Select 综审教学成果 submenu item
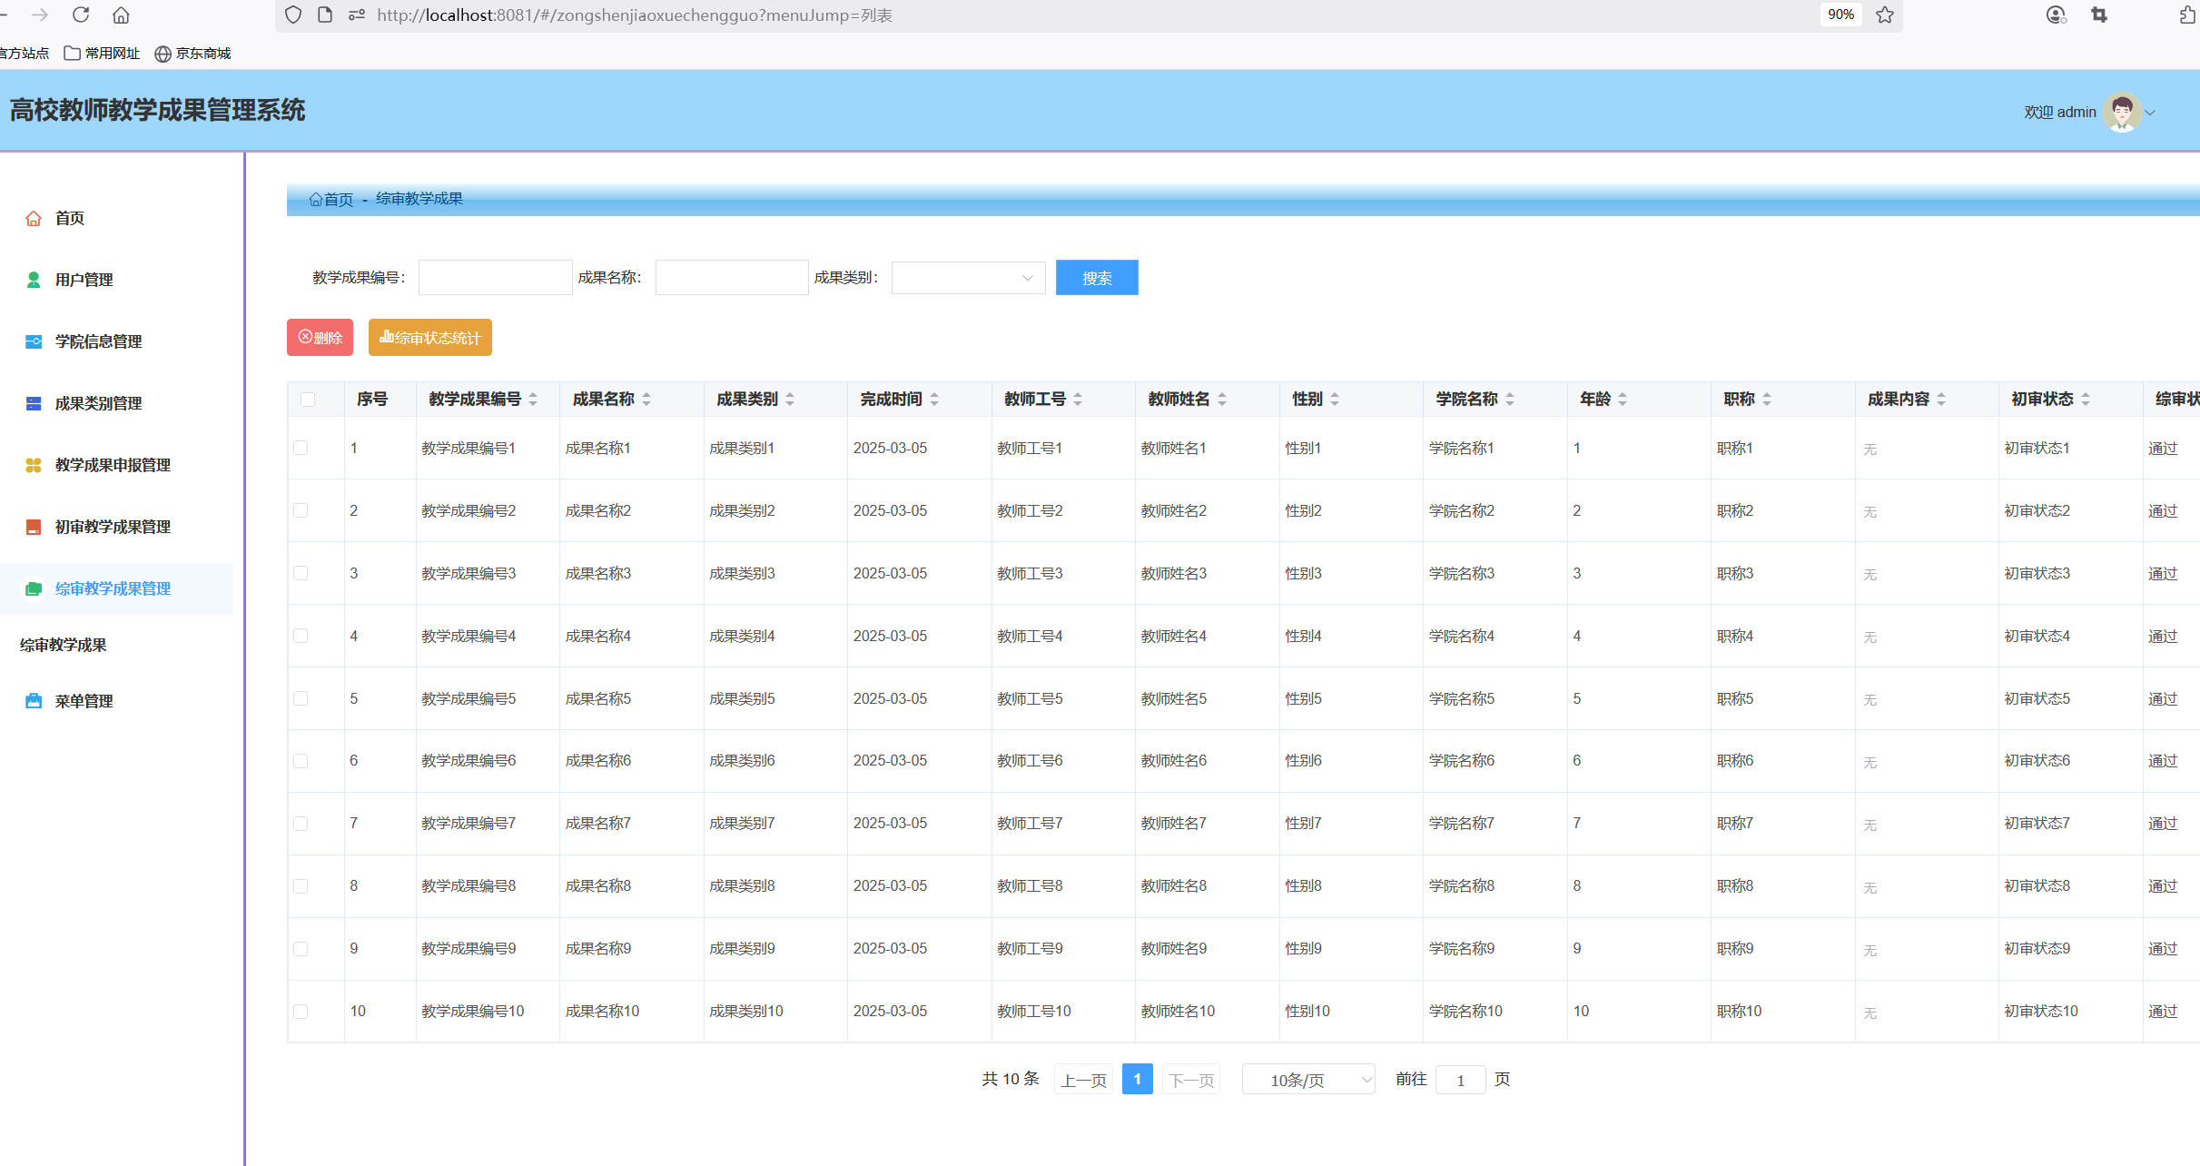This screenshot has width=2200, height=1166. click(64, 645)
